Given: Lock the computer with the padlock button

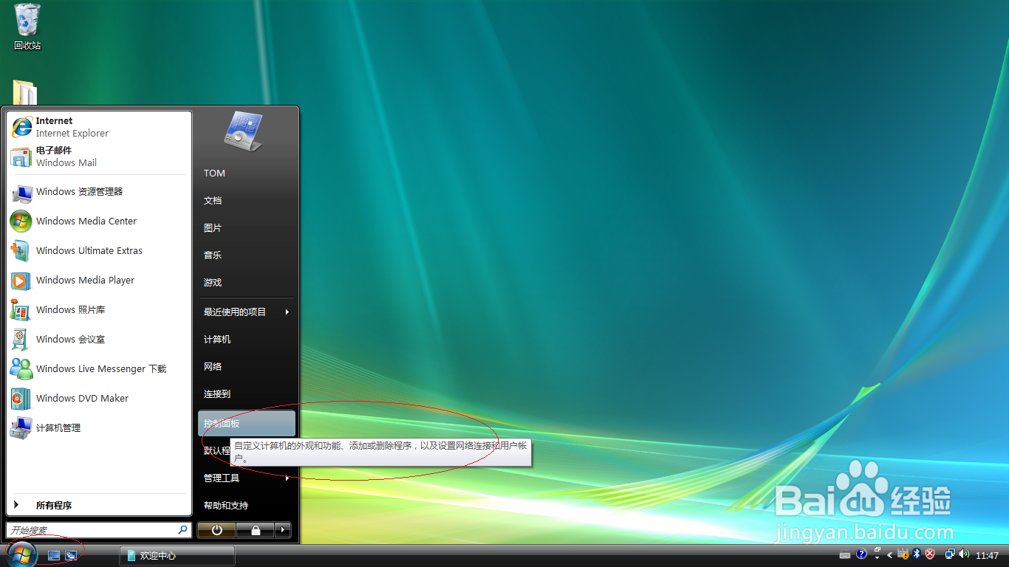Looking at the screenshot, I should 255,530.
